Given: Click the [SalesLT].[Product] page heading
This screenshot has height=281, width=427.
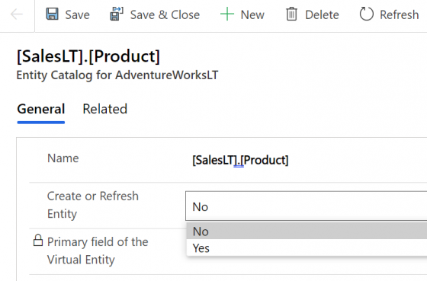Looking at the screenshot, I should pos(88,56).
